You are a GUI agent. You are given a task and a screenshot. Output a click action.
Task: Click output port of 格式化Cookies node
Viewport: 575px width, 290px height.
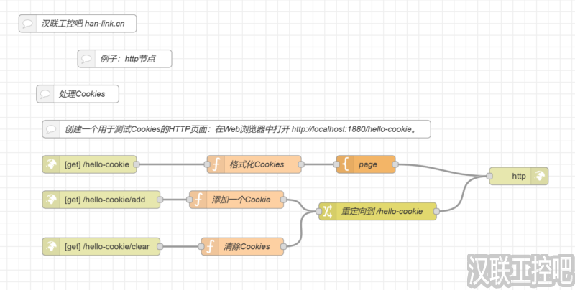tap(301, 164)
